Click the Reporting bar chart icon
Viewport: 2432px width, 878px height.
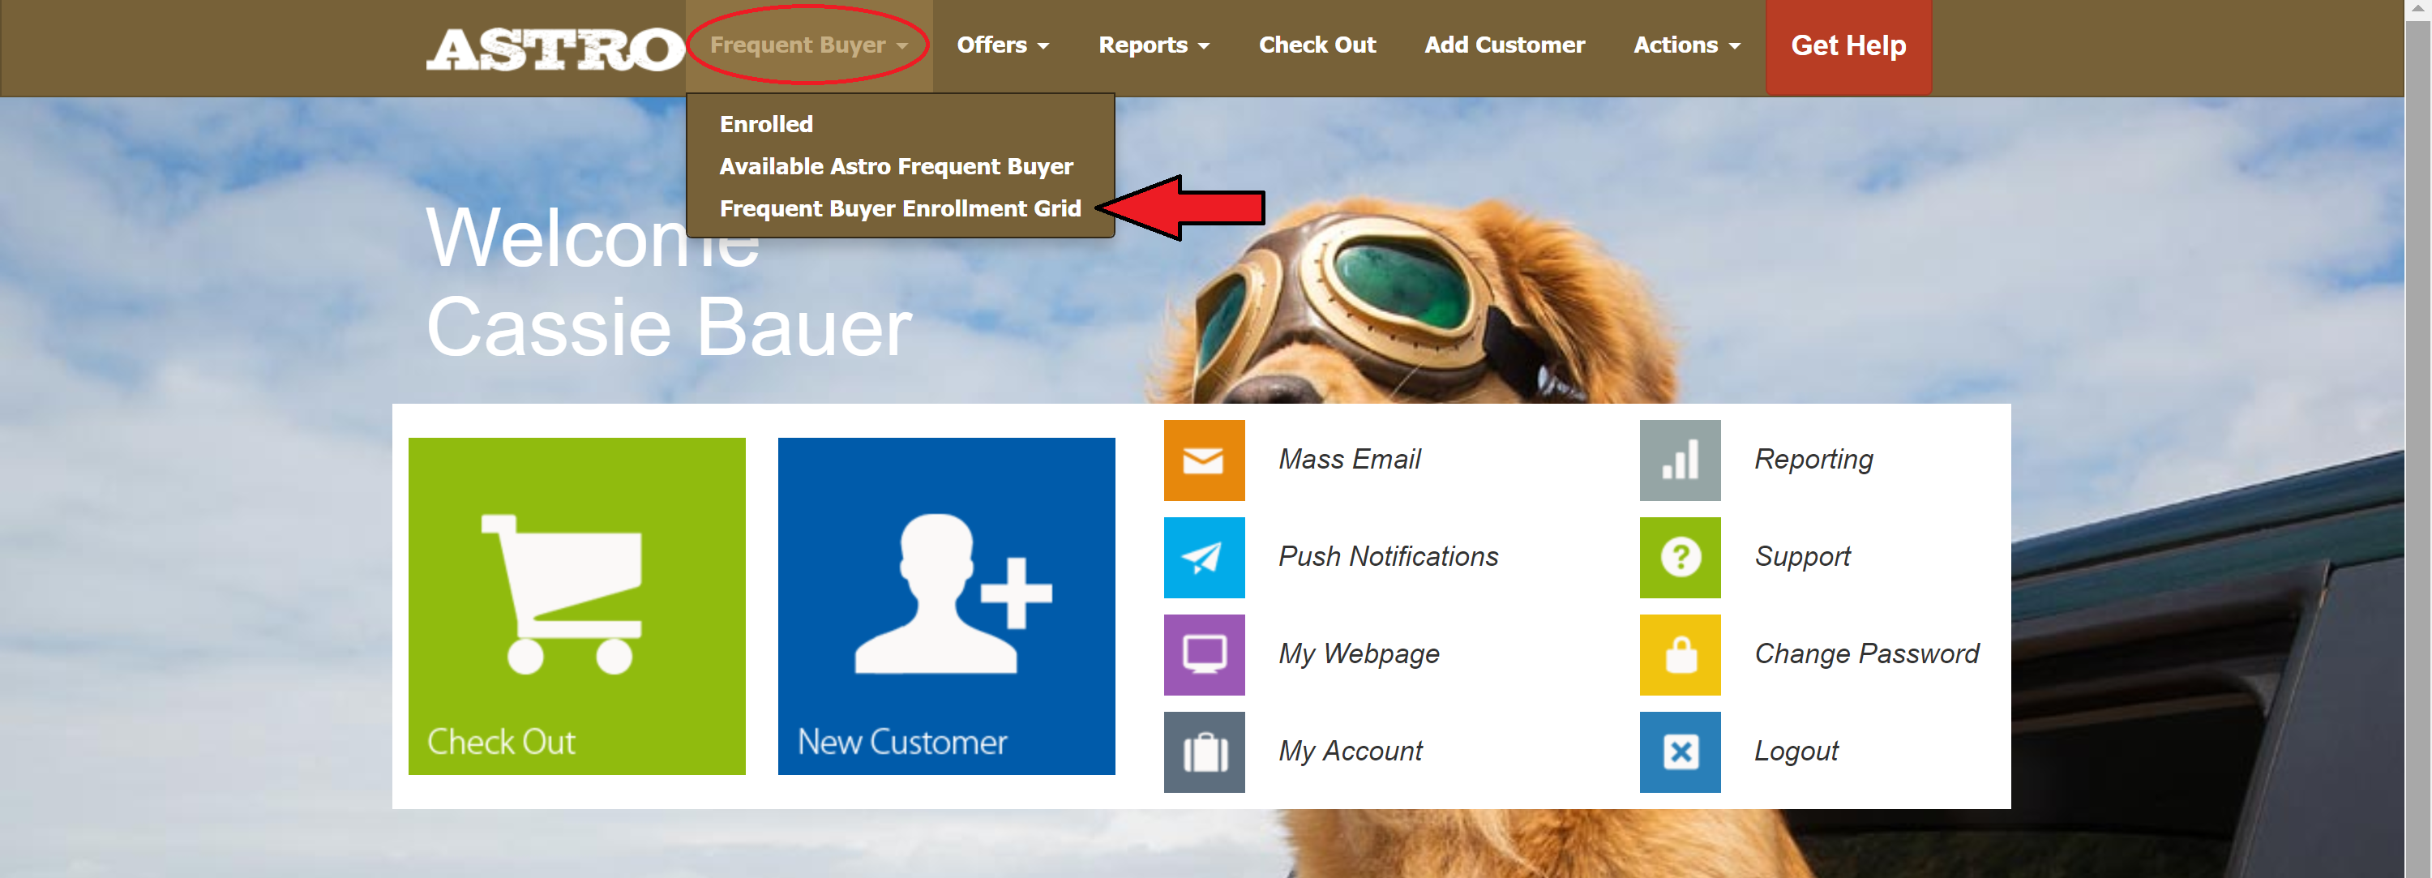pyautogui.click(x=1680, y=460)
